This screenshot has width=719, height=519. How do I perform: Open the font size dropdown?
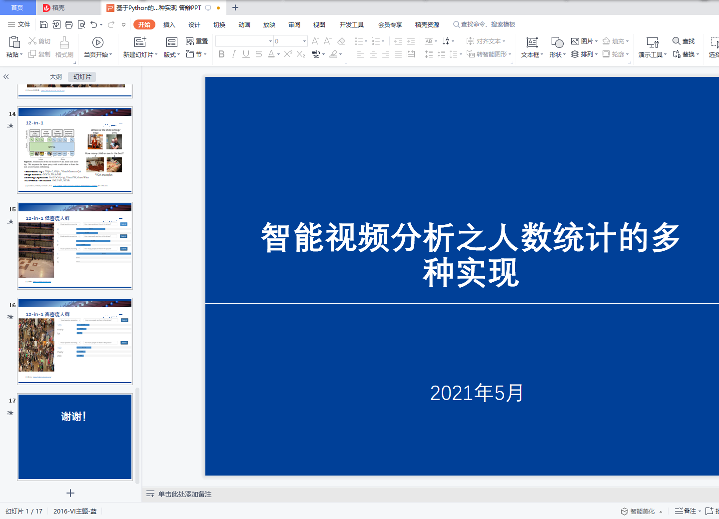pos(304,41)
